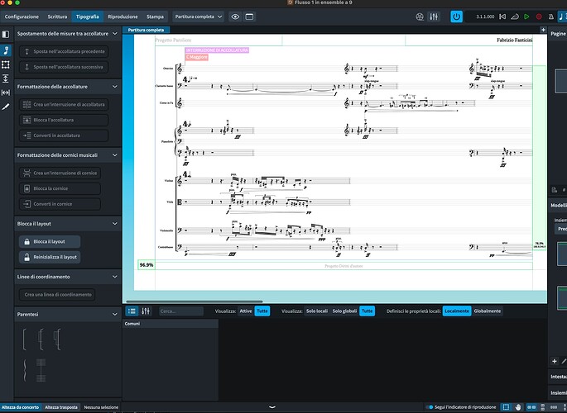Select Solo globali filter
The image size is (567, 413).
point(344,311)
